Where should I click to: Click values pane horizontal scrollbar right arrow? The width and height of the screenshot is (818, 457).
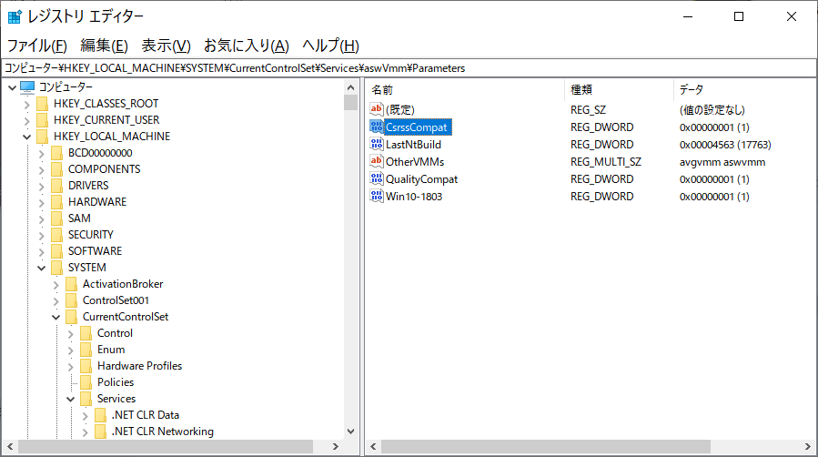808,447
